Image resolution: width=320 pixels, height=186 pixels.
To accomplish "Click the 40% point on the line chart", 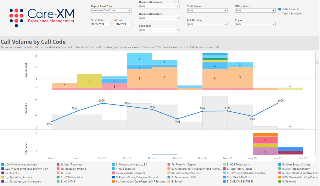I will 177,119.
